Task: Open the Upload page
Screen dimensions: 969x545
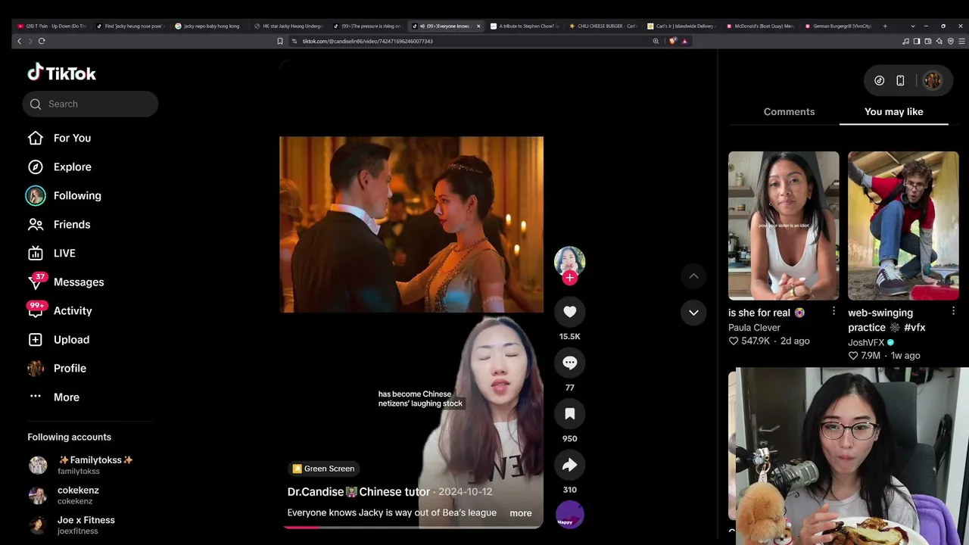Action: coord(58,339)
